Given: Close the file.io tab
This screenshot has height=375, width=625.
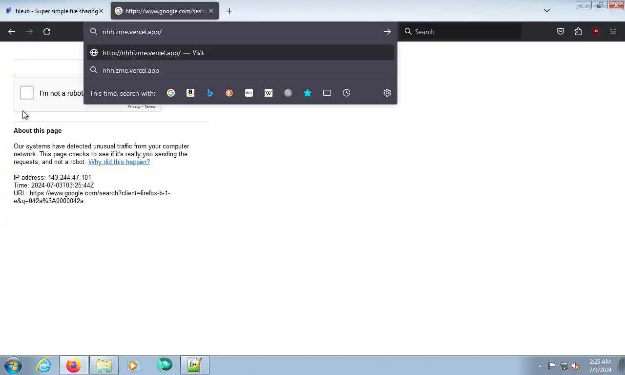Looking at the screenshot, I should click(101, 11).
